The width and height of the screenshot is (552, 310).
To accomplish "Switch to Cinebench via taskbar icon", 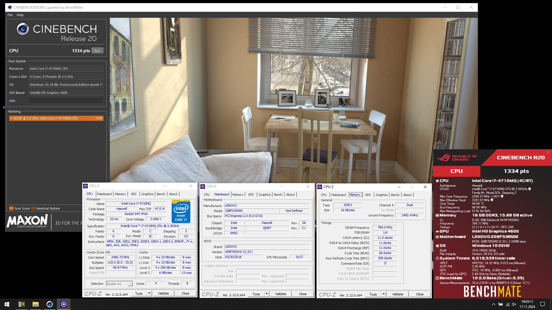I will point(49,304).
